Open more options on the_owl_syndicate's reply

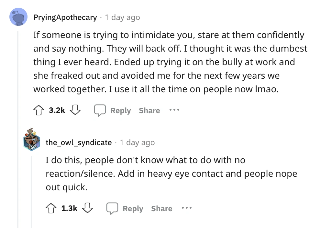(x=186, y=208)
